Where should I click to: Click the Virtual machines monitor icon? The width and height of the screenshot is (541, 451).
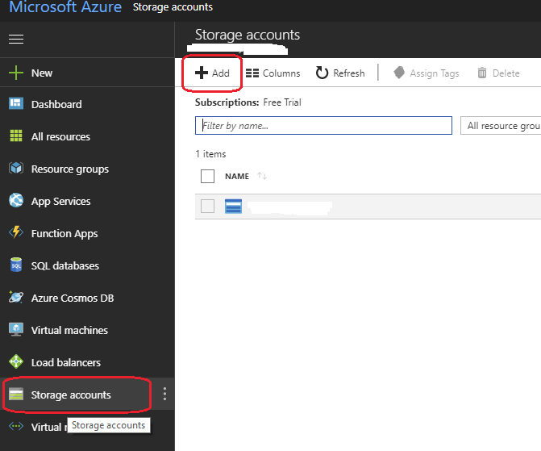(16, 329)
